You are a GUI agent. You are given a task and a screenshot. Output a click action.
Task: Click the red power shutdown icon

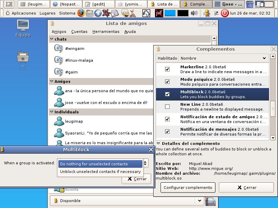[225, 13]
